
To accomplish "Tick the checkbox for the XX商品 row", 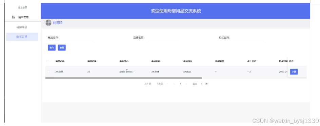I will (48, 72).
